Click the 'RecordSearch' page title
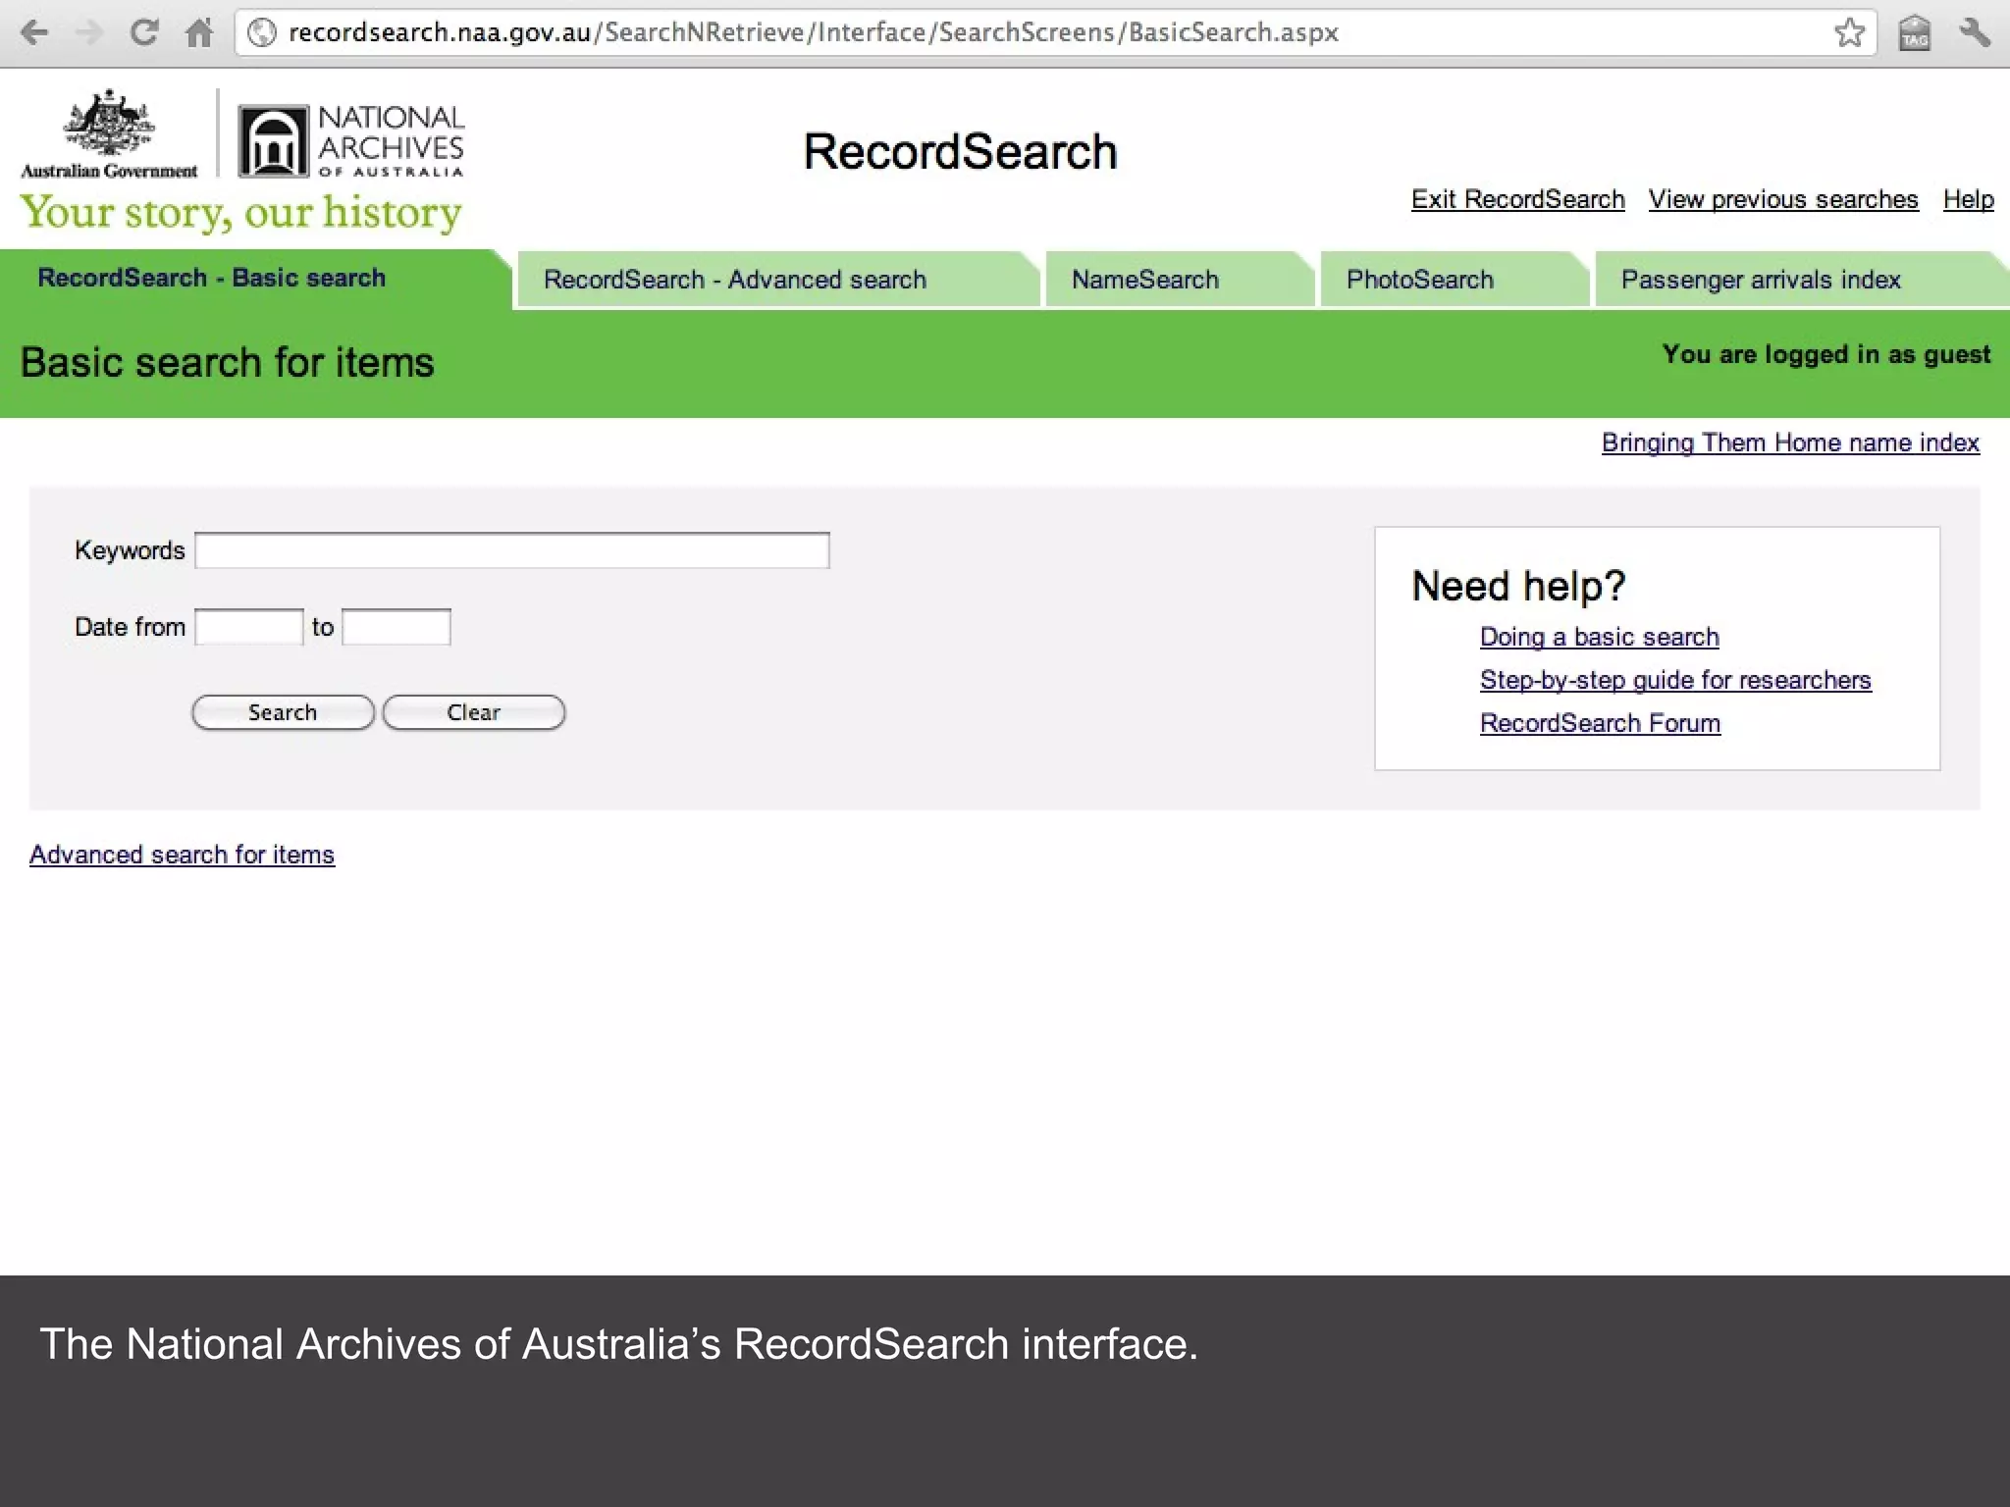The height and width of the screenshot is (1507, 2010). click(960, 152)
